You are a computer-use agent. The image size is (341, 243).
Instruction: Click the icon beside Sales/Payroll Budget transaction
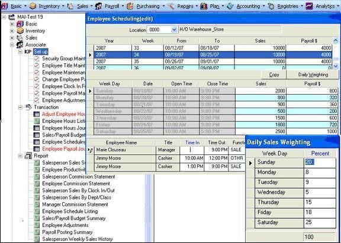pos(37,135)
